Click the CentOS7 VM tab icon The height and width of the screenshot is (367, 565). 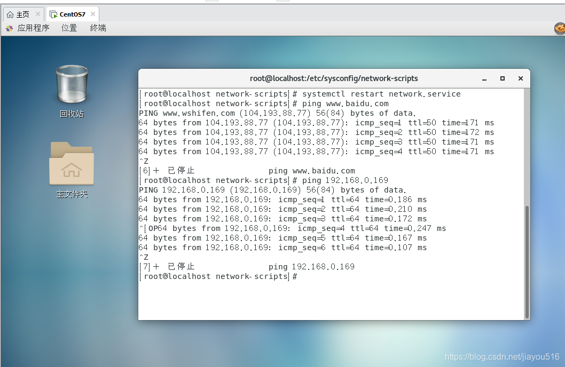point(53,14)
